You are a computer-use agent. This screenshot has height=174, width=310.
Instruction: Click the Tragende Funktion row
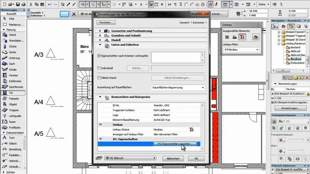click(149, 110)
